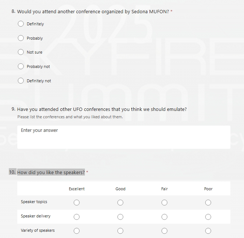This screenshot has height=238, width=244.
Task: Pick the "Not sure" radio option
Action: (21, 52)
